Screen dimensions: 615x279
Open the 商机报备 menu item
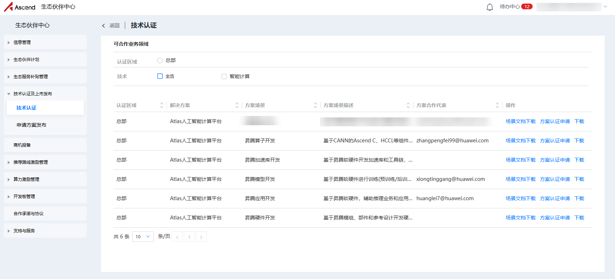tap(45, 145)
